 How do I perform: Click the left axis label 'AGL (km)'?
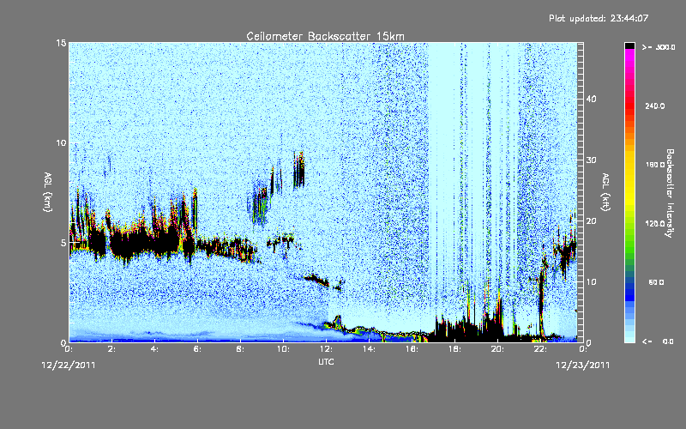48,192
